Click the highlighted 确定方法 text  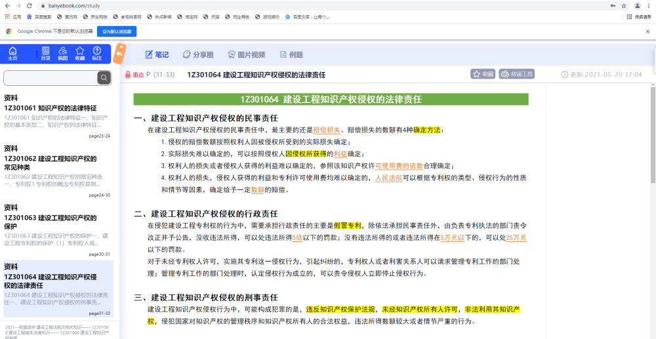(x=427, y=130)
